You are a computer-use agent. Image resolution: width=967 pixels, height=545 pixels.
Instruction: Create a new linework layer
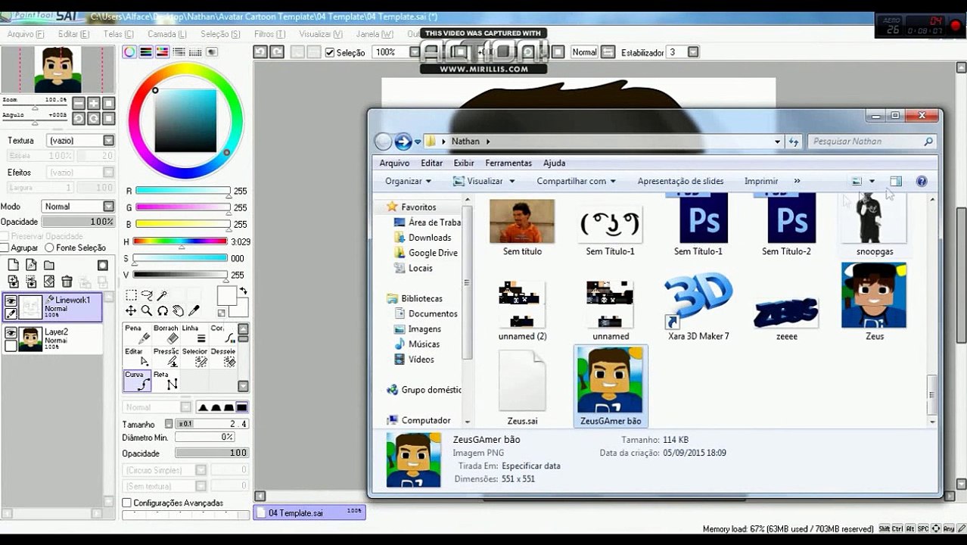(x=31, y=265)
